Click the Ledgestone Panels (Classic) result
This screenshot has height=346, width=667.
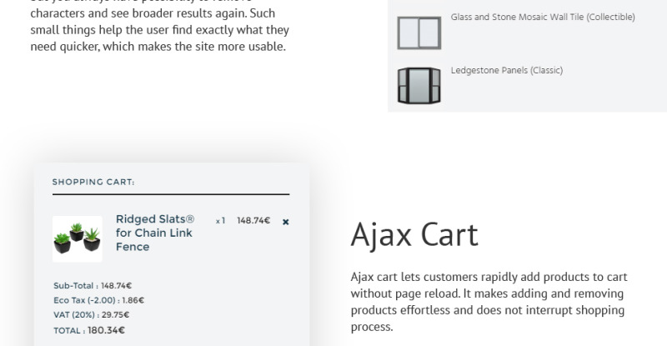coord(507,70)
